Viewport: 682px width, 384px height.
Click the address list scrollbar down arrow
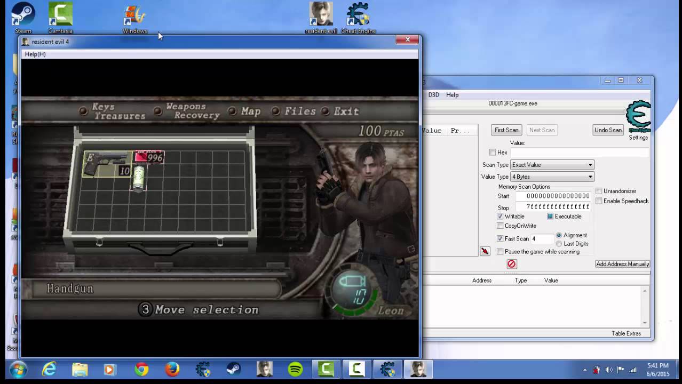[645, 323]
